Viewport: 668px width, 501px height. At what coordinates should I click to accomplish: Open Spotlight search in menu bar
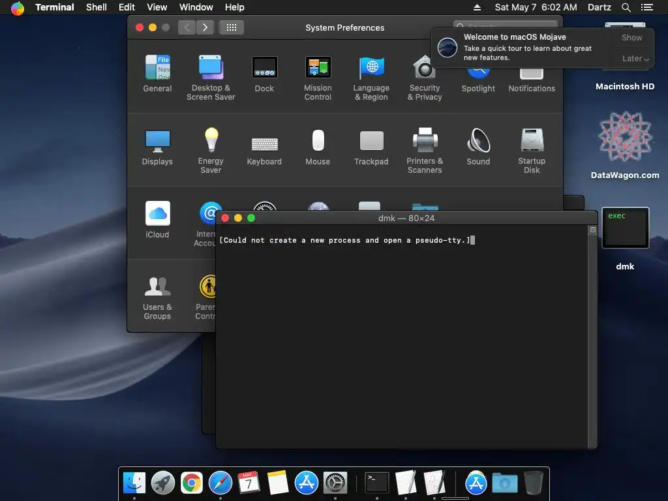(626, 7)
